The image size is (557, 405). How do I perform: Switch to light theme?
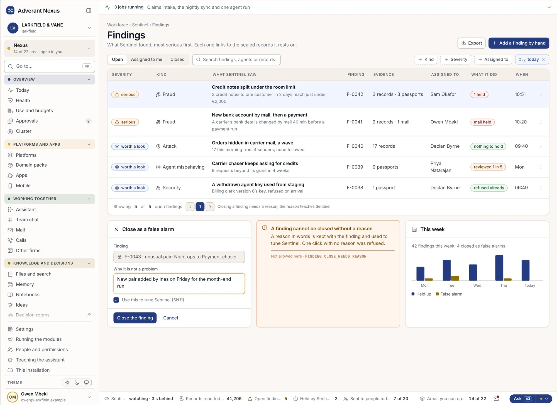[67, 382]
